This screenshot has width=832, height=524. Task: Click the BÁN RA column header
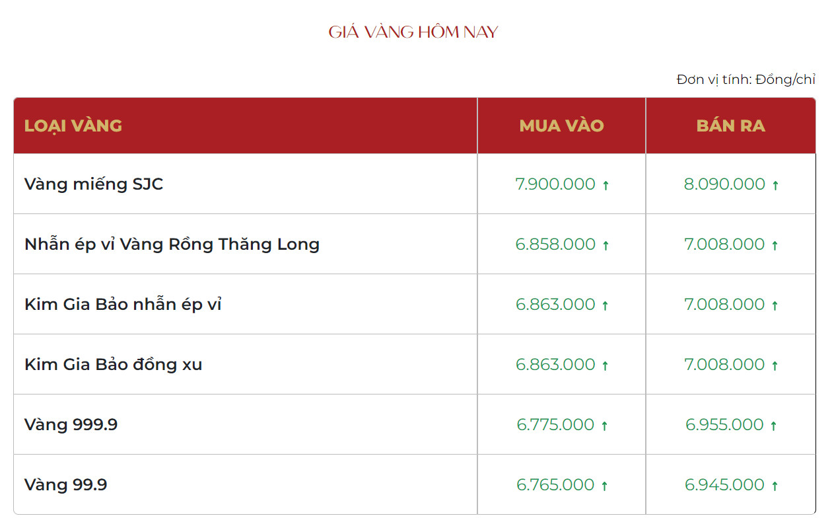730,126
